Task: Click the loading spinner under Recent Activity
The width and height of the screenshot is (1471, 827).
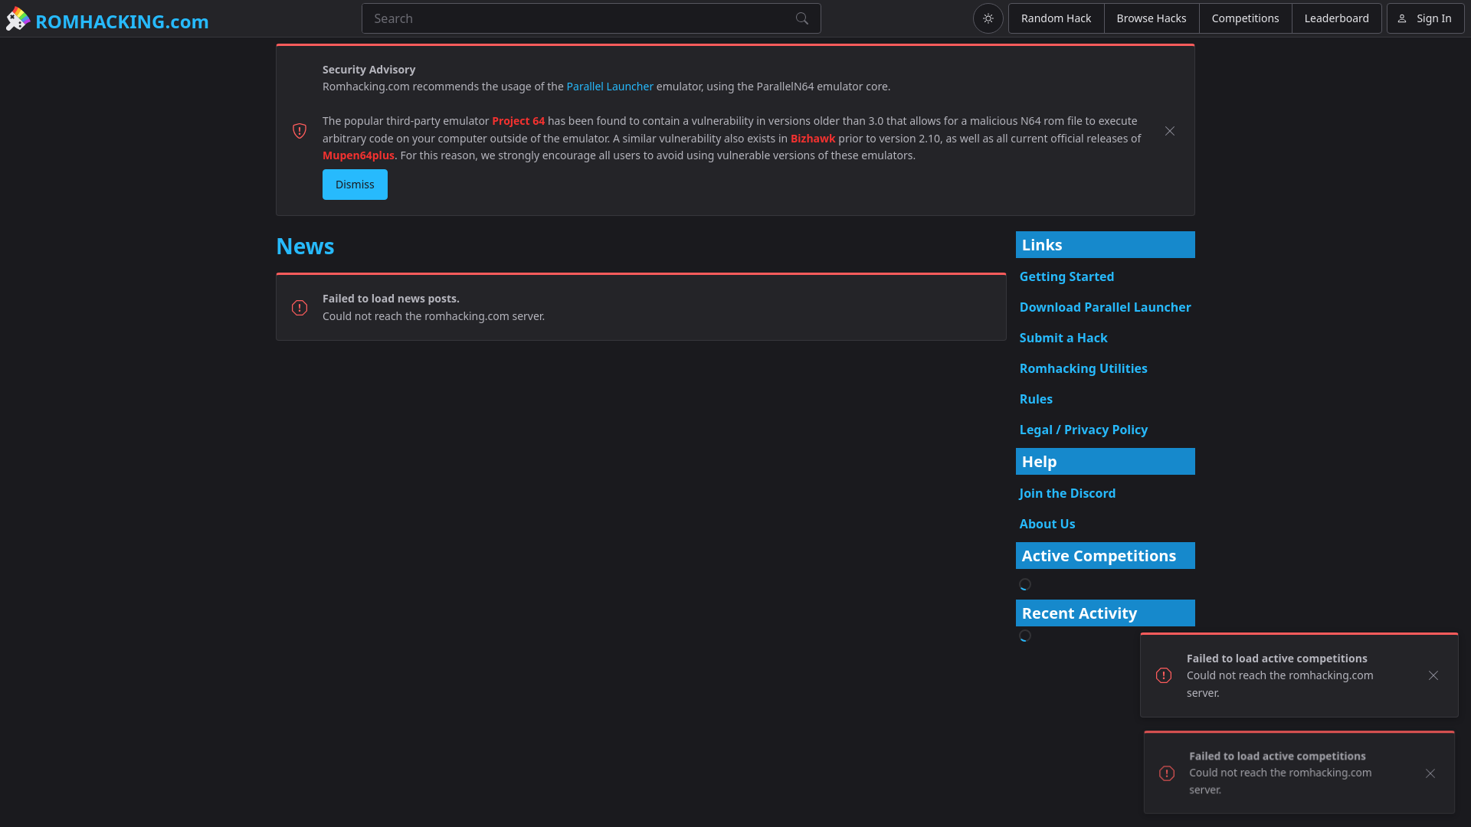Action: [1025, 636]
